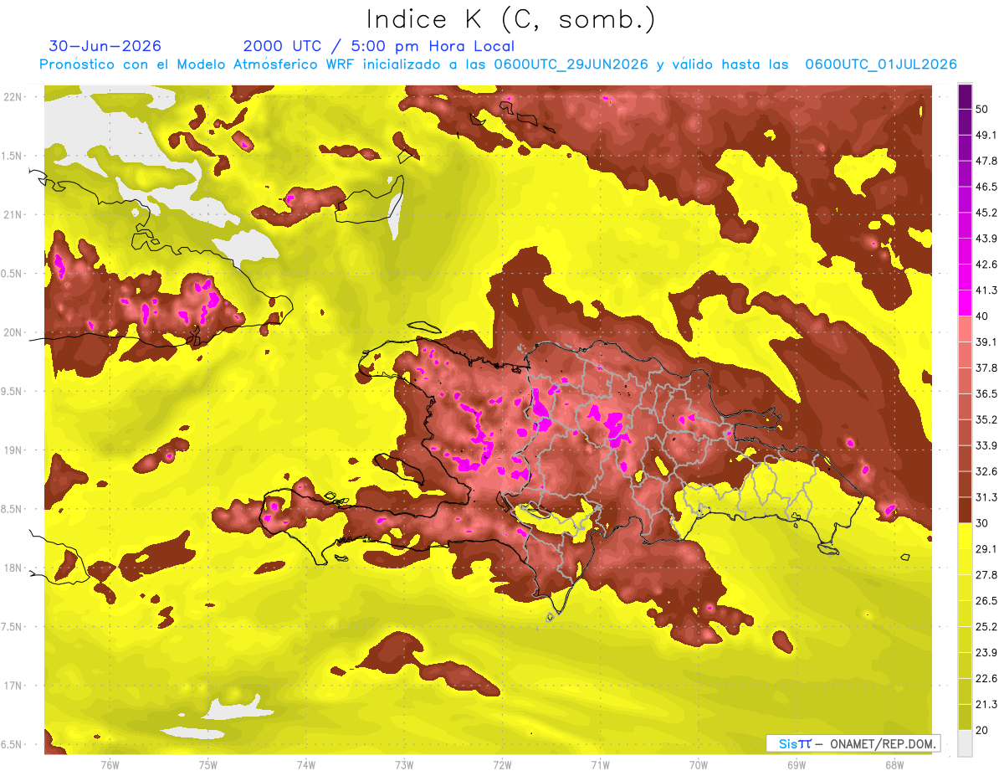The height and width of the screenshot is (776, 1004).
Task: Click the longitude axis label "69W"
Action: point(797,765)
